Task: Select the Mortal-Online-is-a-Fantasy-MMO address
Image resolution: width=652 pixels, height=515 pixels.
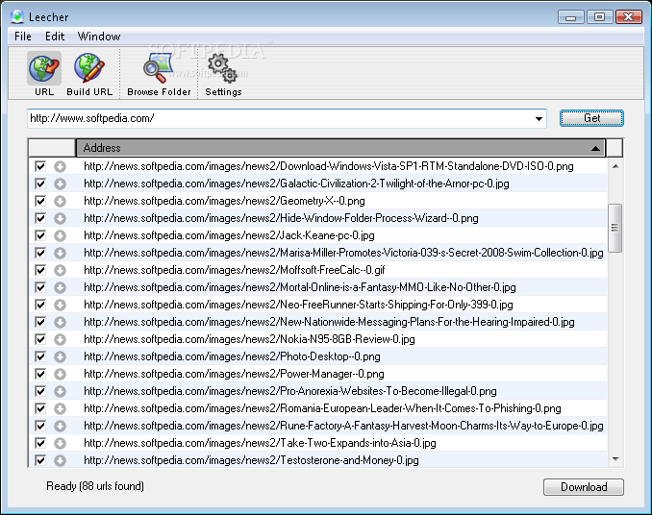Action: tap(299, 287)
